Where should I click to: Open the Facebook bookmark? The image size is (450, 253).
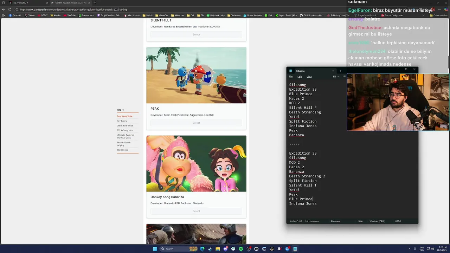pyautogui.click(x=15, y=15)
